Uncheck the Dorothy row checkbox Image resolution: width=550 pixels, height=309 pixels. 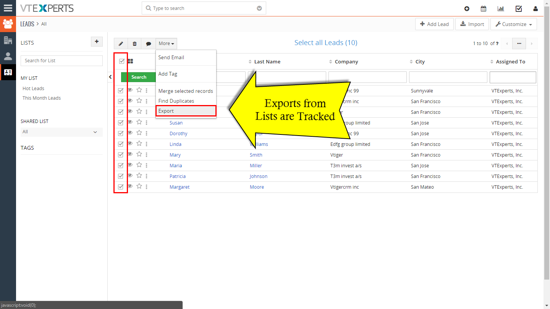pyautogui.click(x=121, y=133)
